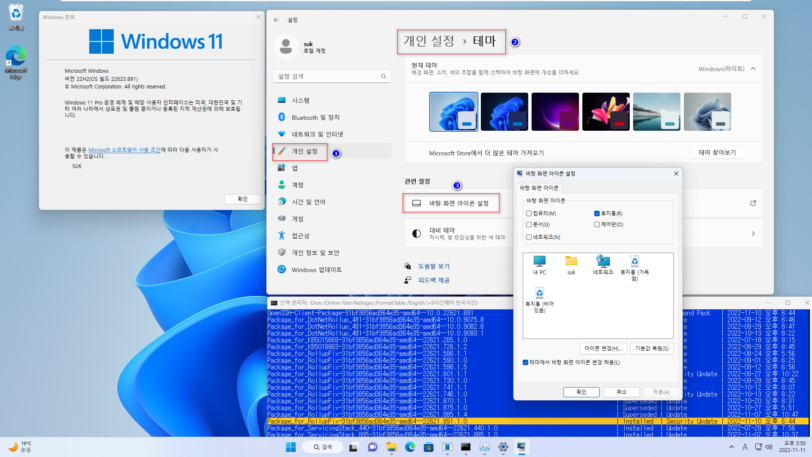Show hidden system tray icons

click(732, 447)
